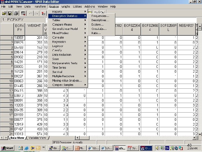Choose Frequencies... from the submenu
Screen dimensions: 202x152
click(101, 16)
